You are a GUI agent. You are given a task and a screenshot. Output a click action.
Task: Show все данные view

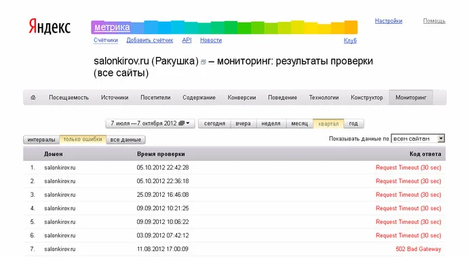125,140
